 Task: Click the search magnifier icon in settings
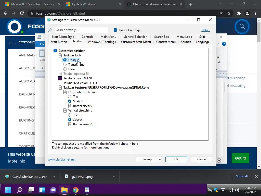tap(50, 30)
